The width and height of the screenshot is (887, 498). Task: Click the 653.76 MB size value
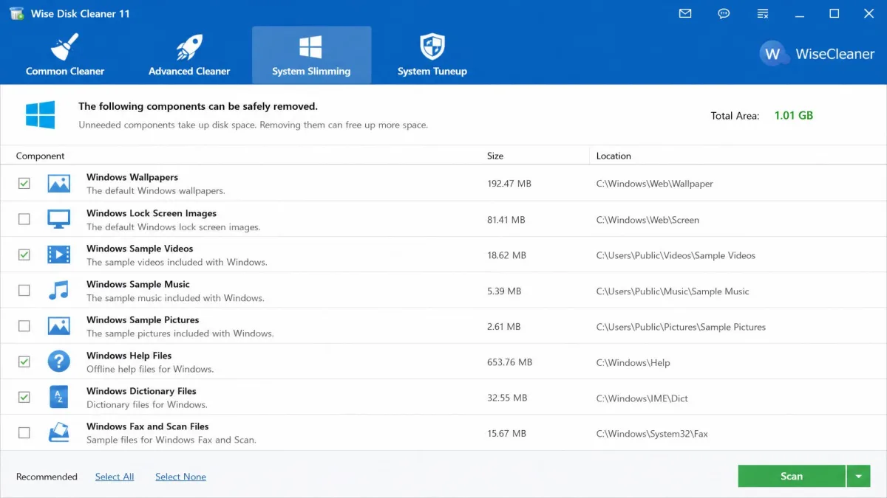click(509, 362)
